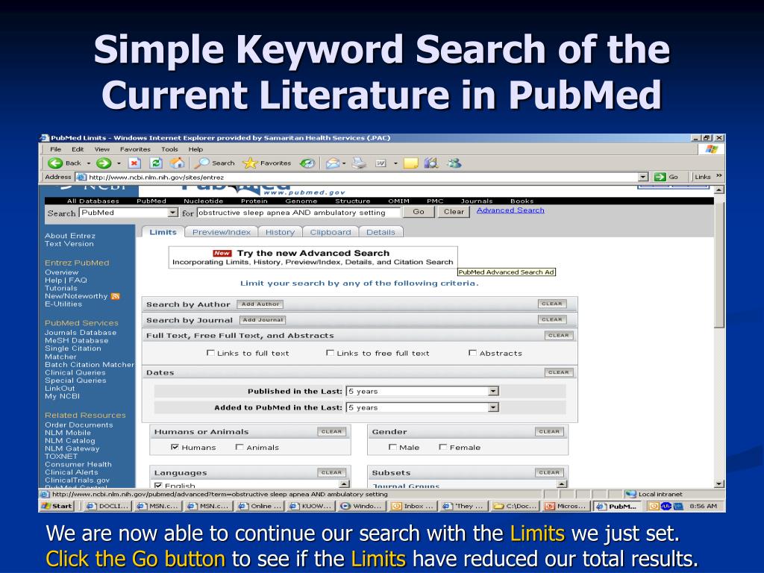This screenshot has width=764, height=573.
Task: Check the Links to full text box
Action: [x=210, y=353]
